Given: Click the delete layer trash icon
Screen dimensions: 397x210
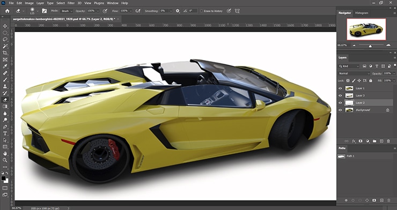Looking at the screenshot, I should (x=388, y=141).
